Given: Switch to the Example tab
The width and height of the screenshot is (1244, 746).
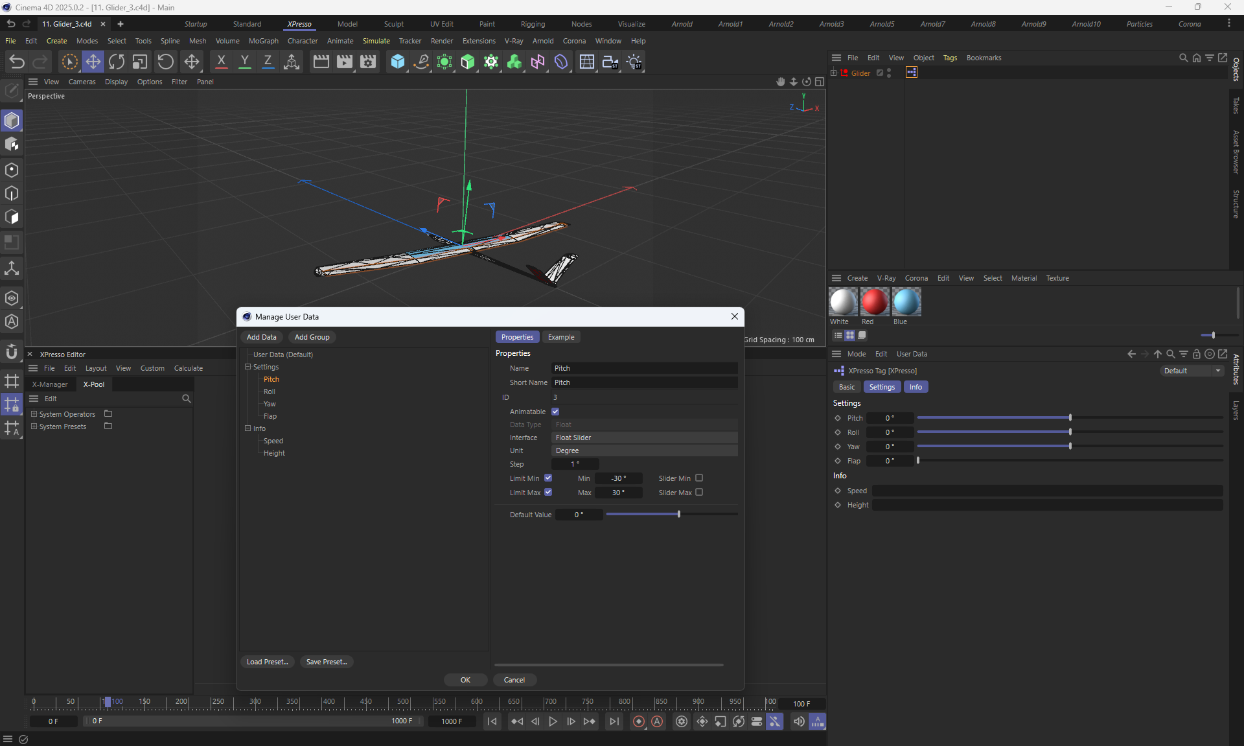Looking at the screenshot, I should pyautogui.click(x=560, y=337).
